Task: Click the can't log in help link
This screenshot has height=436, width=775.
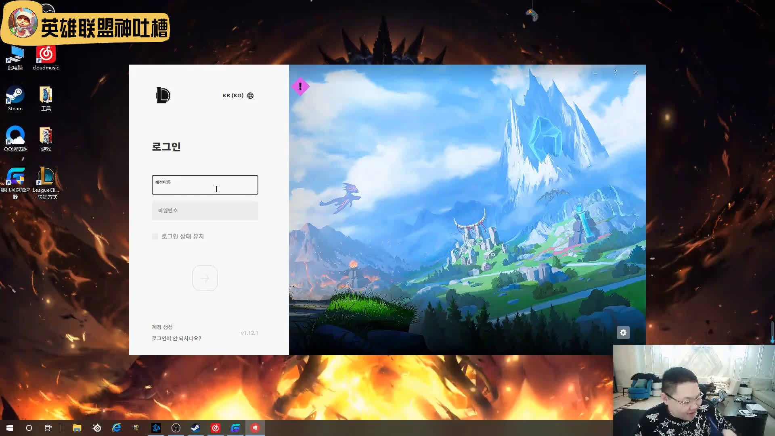Action: (176, 338)
